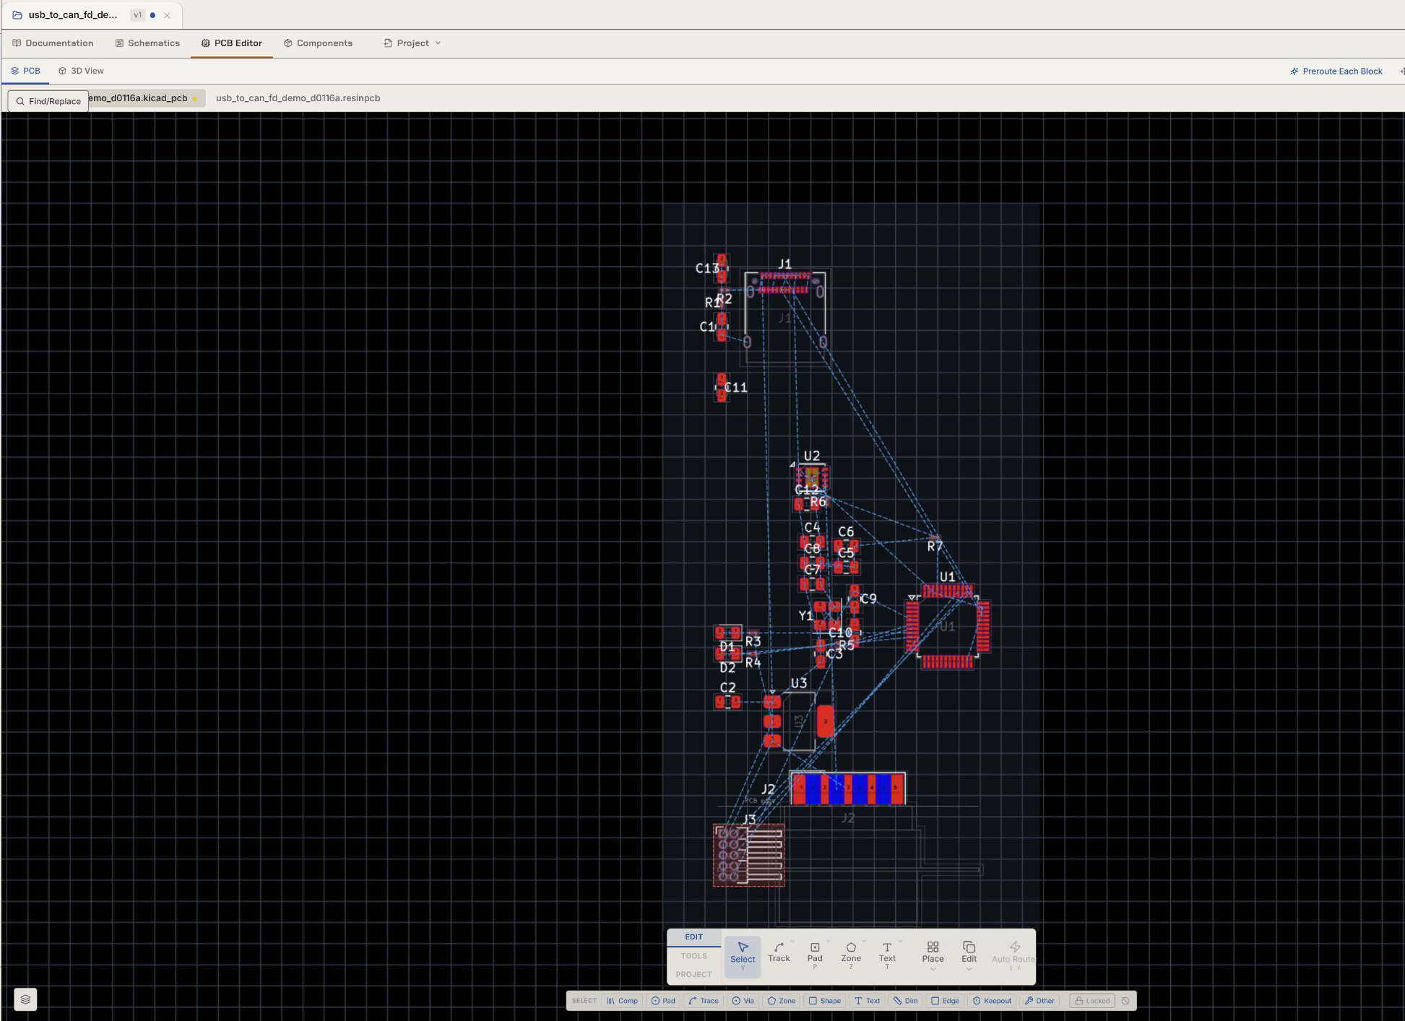The image size is (1405, 1021).
Task: Click the disable-all selection filter icon
Action: point(1125,1001)
